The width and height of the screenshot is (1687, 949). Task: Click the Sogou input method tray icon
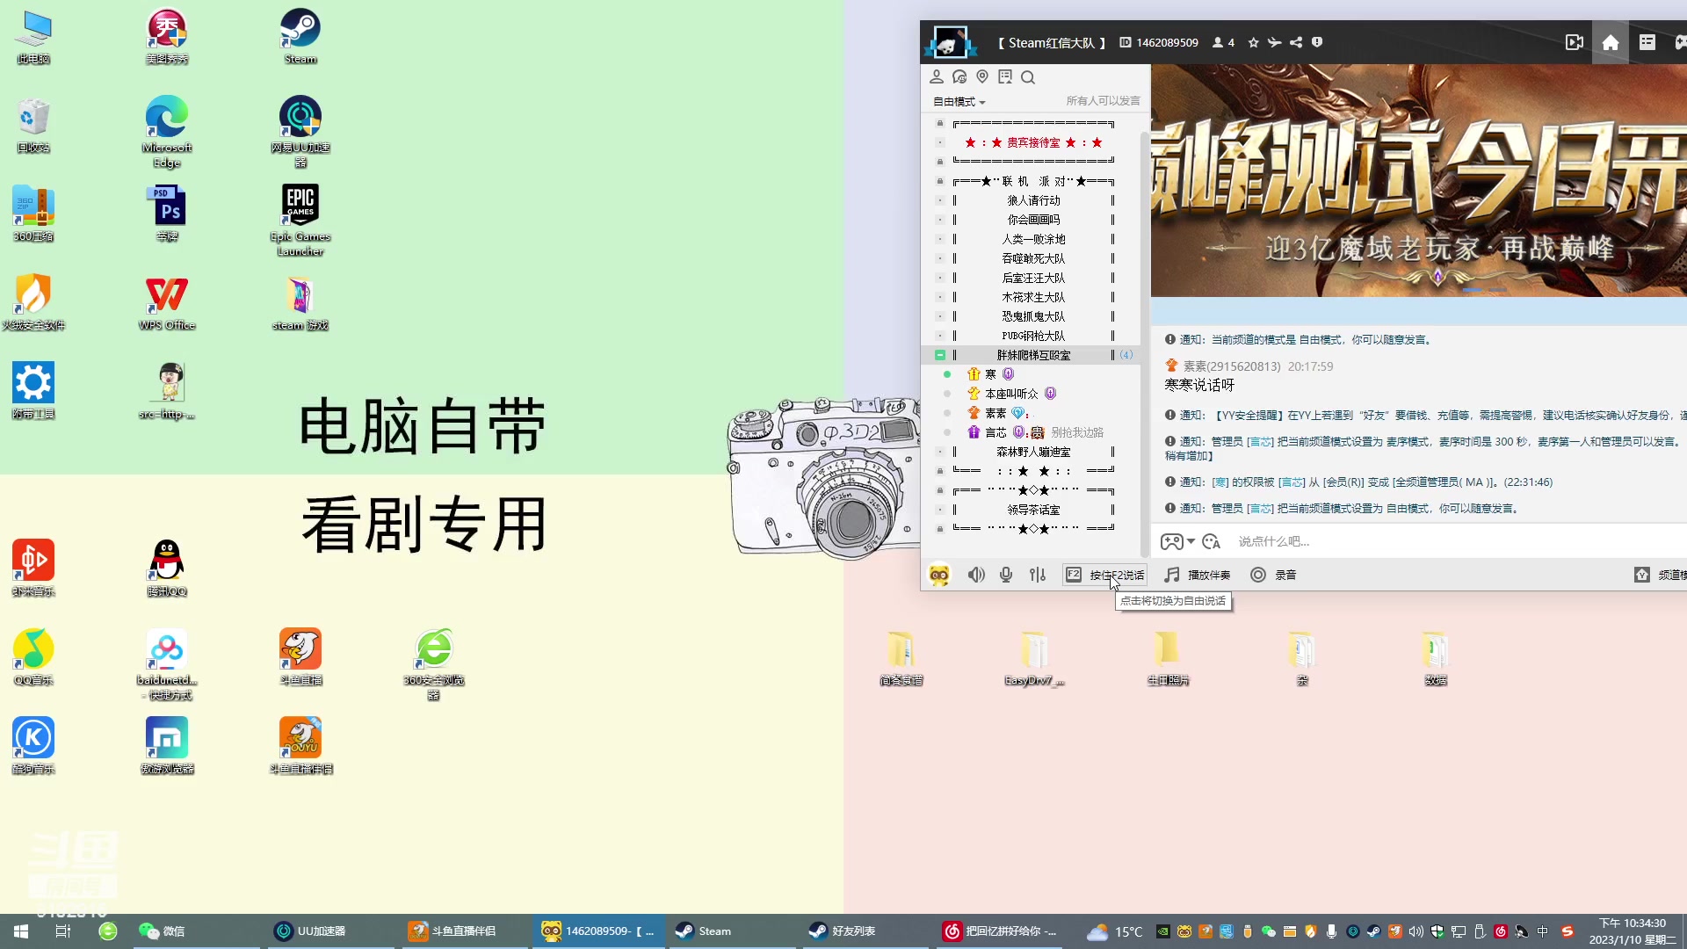(1568, 931)
